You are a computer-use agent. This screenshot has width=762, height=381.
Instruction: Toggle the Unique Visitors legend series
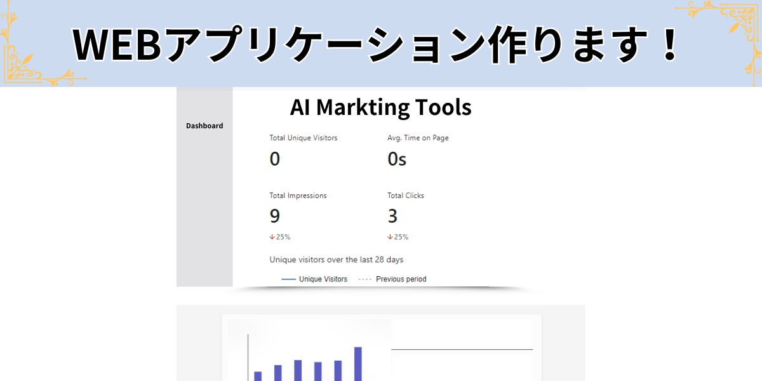[323, 279]
